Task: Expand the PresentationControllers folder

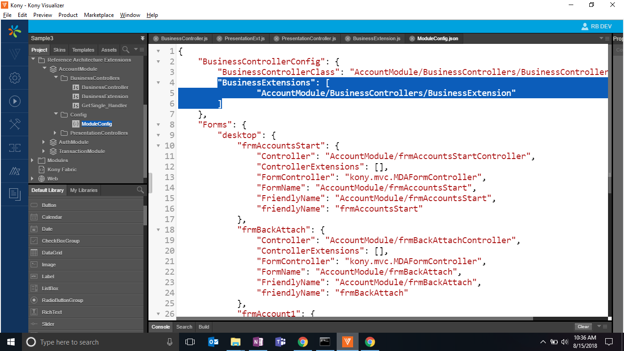Action: click(x=55, y=133)
